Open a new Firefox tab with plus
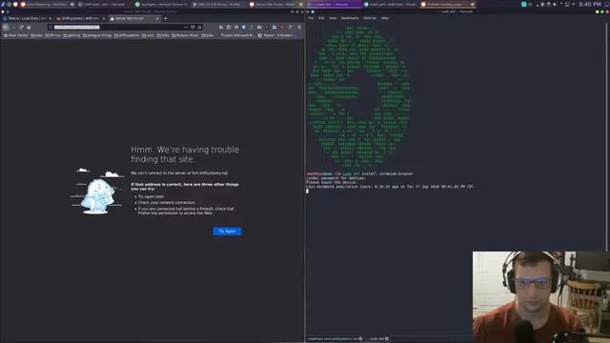 pos(165,18)
